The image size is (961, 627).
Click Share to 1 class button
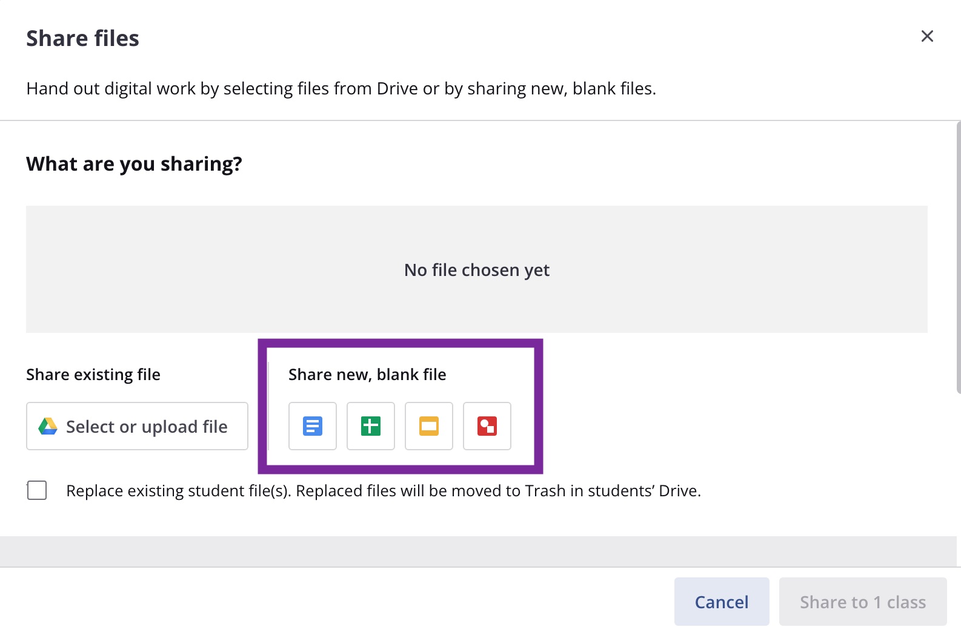863,602
